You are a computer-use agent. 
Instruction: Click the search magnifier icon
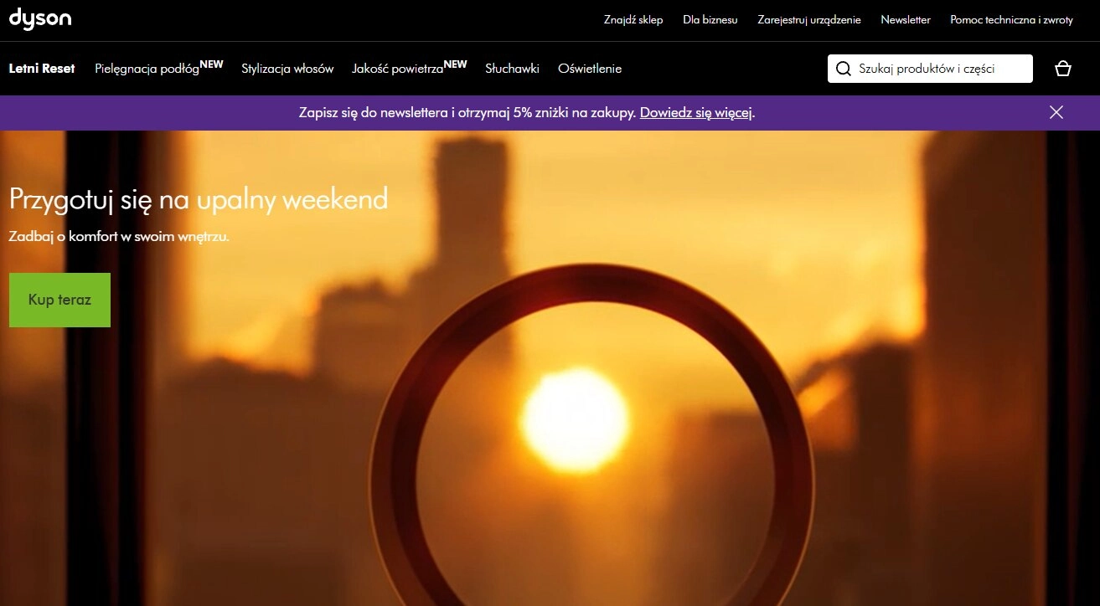point(843,69)
